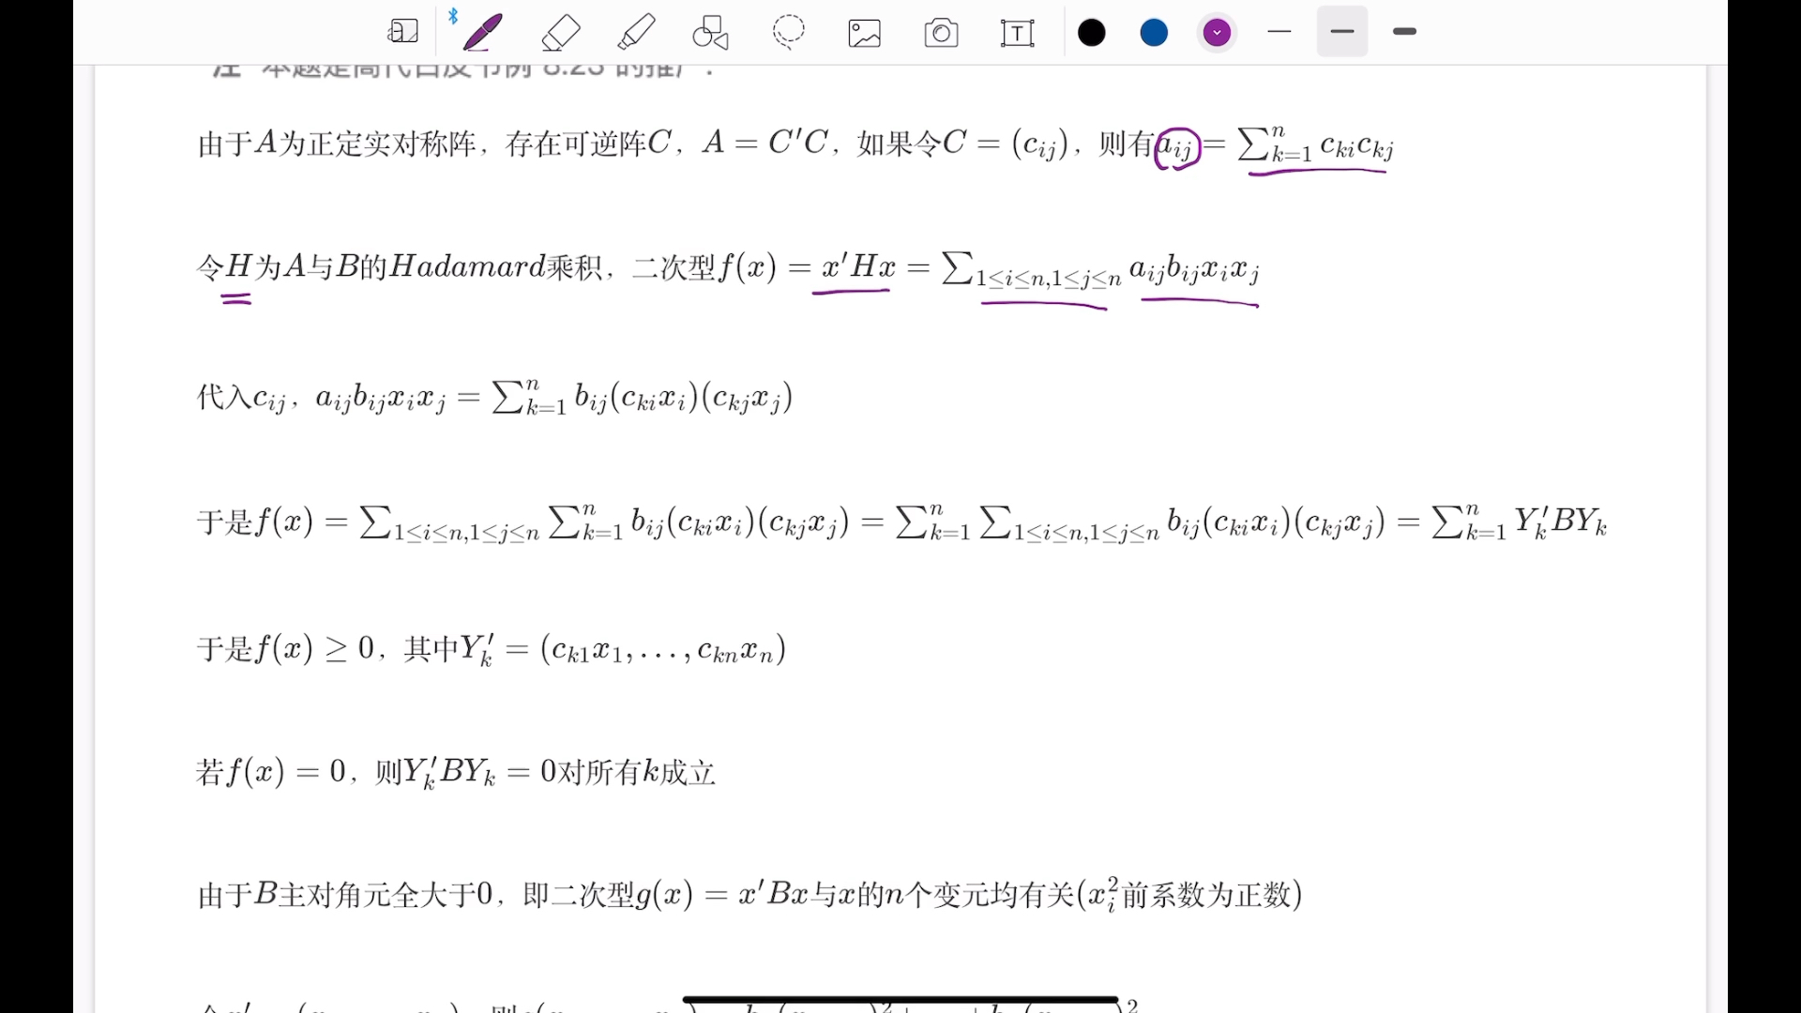Choose the blue pen color

pos(1154,33)
